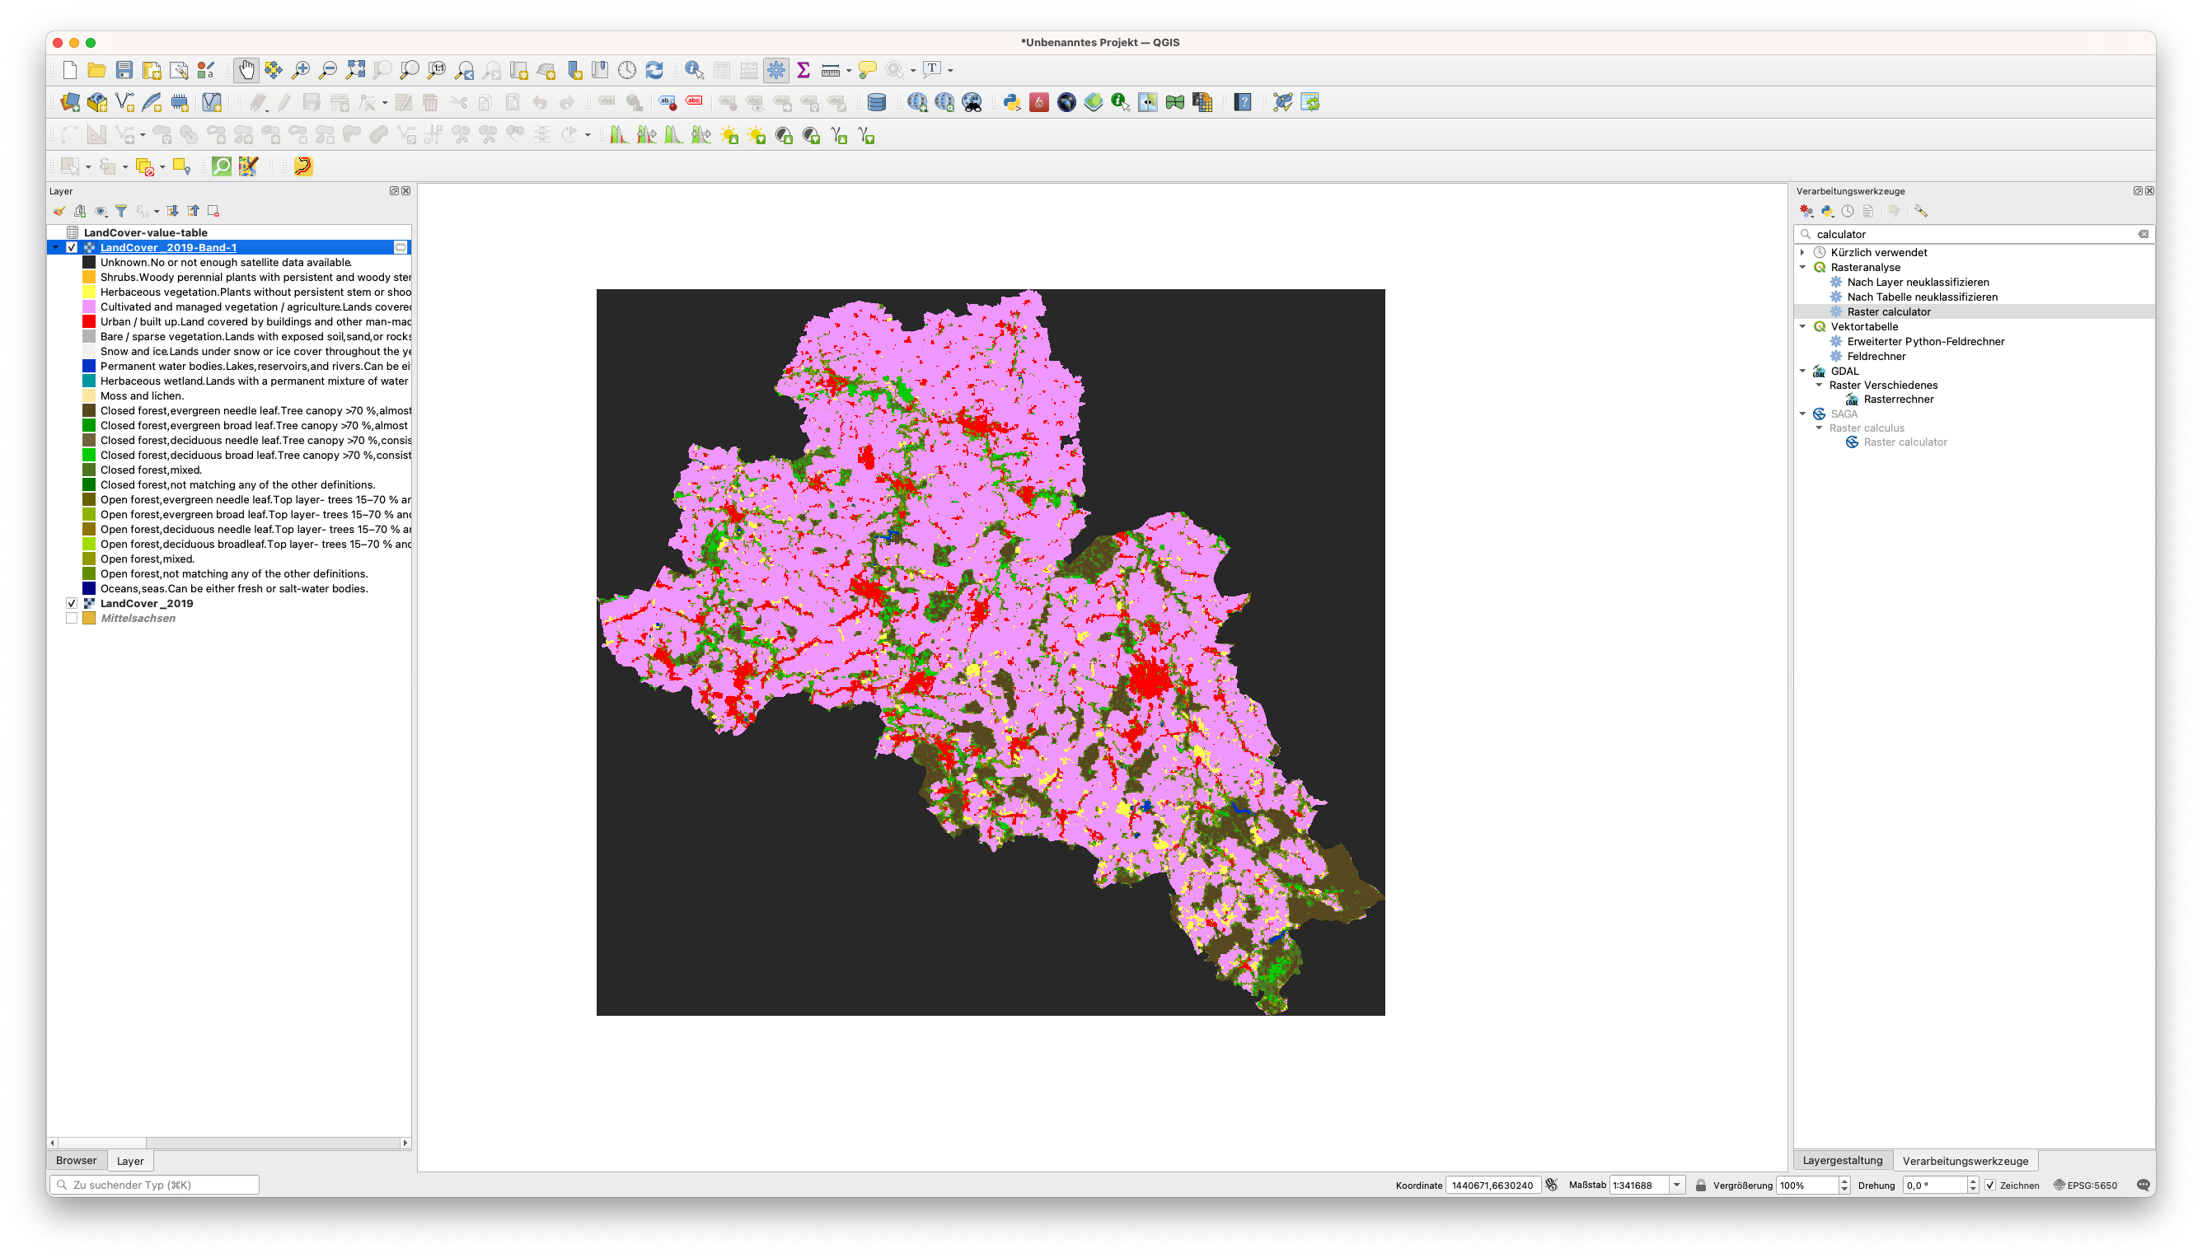Image resolution: width=2202 pixels, height=1258 pixels.
Task: Click the red flame plugin icon
Action: (x=1040, y=103)
